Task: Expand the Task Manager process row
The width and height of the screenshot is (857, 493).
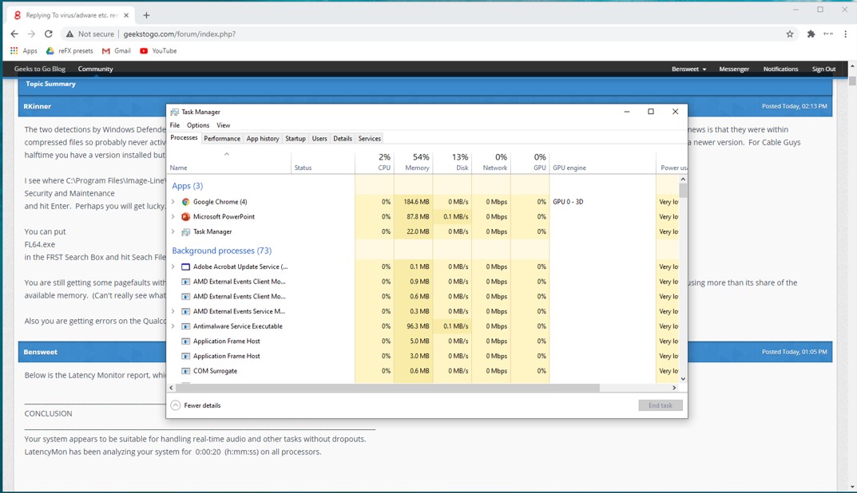Action: pos(173,232)
